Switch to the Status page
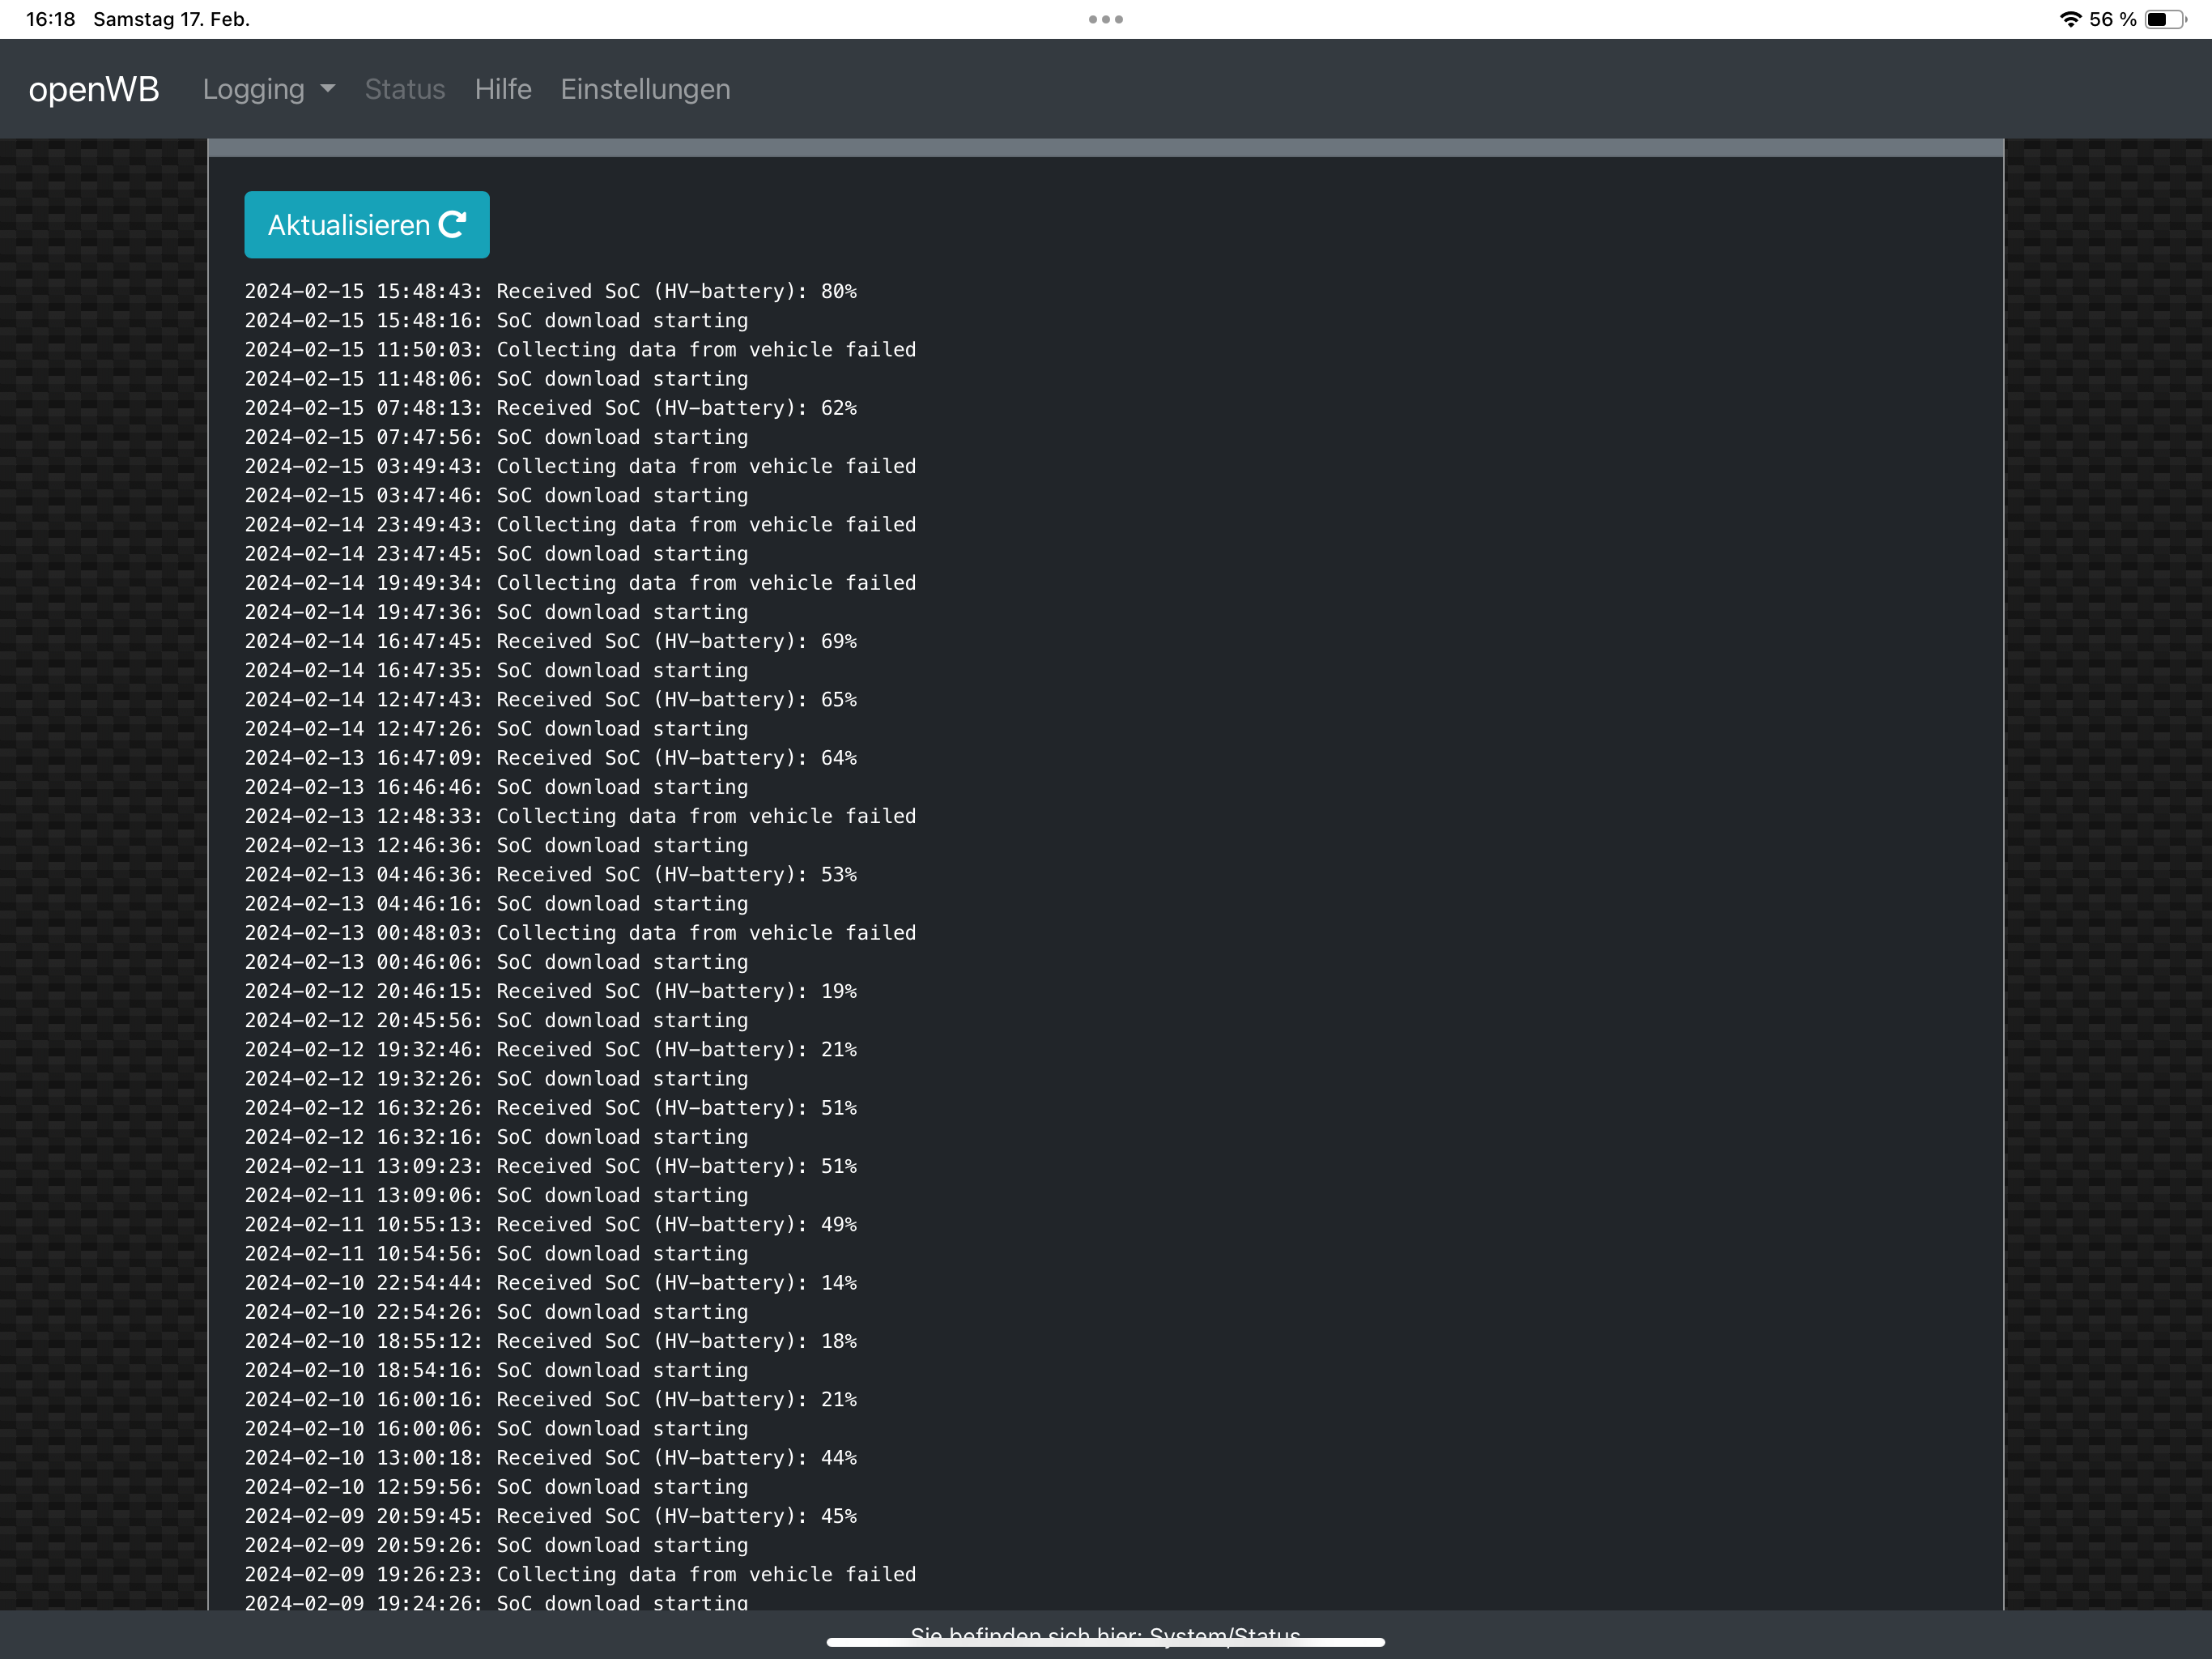This screenshot has width=2212, height=1659. tap(405, 89)
